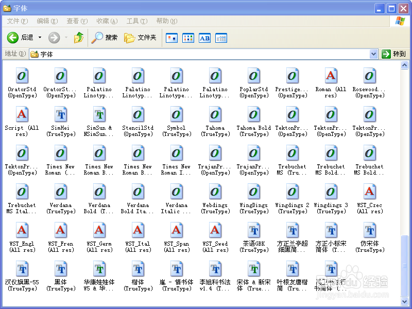The height and width of the screenshot is (309, 412).
Task: Show fonts by similarity (AB button)
Action: click(204, 38)
